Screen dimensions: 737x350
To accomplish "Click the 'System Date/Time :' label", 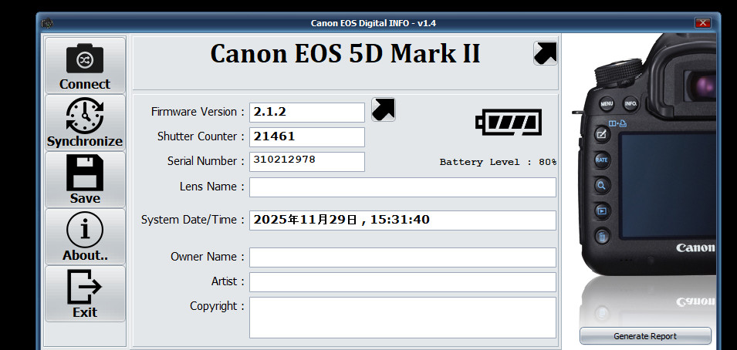I will (x=193, y=220).
